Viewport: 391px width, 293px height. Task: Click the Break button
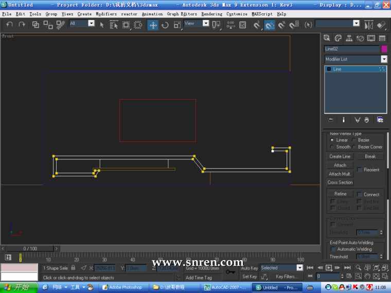[x=370, y=156]
